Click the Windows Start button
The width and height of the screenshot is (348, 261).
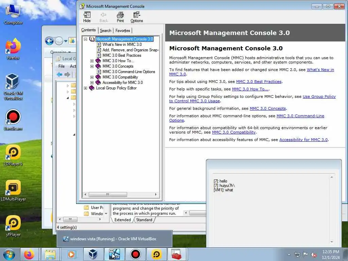(x=9, y=254)
